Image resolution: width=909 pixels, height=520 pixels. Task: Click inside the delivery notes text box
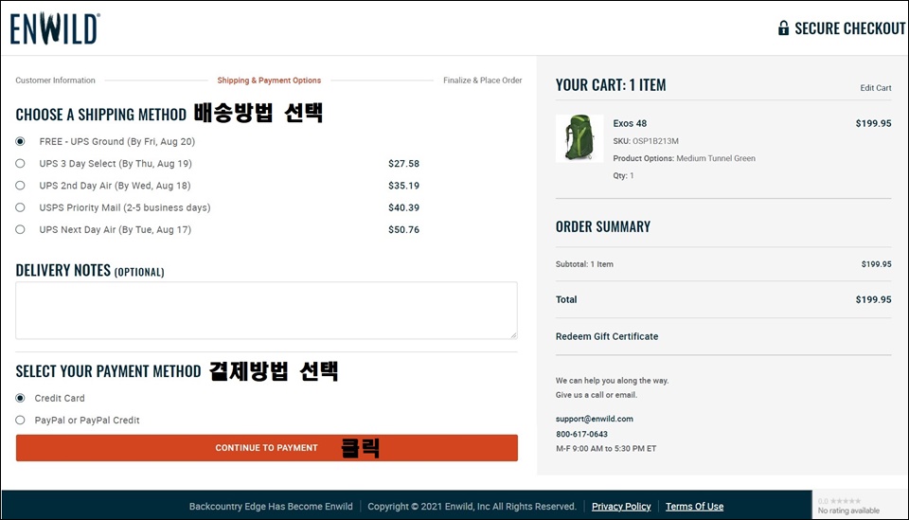267,311
